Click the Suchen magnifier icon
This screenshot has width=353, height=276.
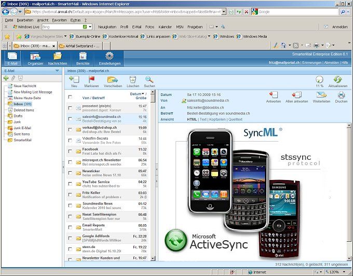(149, 79)
